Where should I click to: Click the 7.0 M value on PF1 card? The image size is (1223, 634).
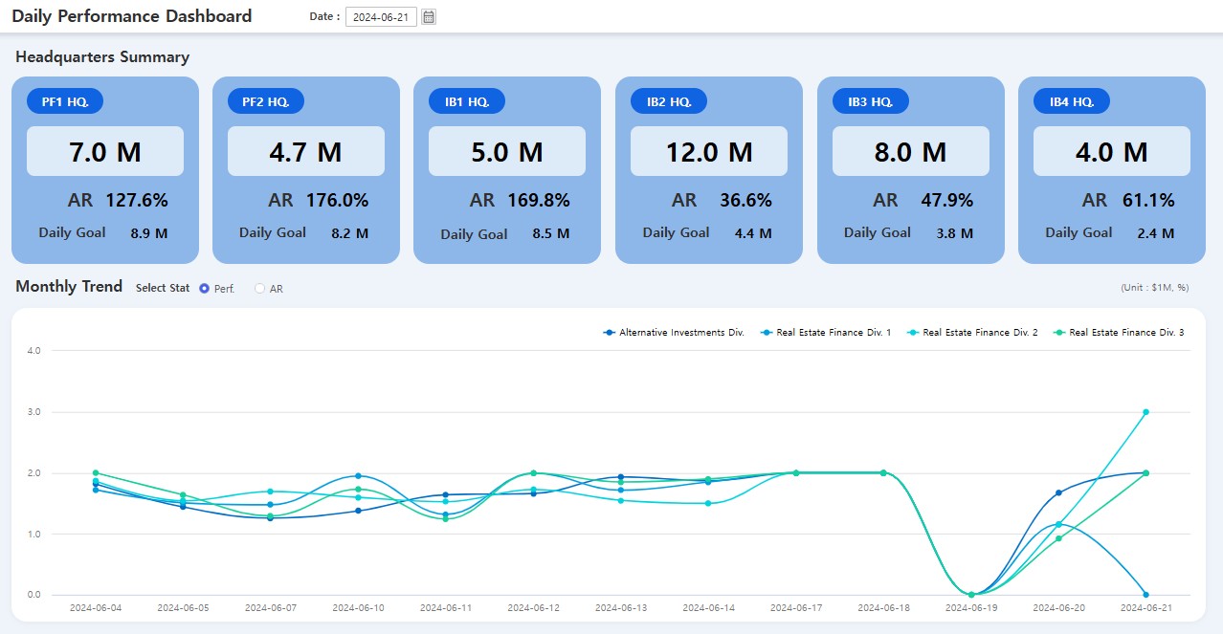(104, 150)
